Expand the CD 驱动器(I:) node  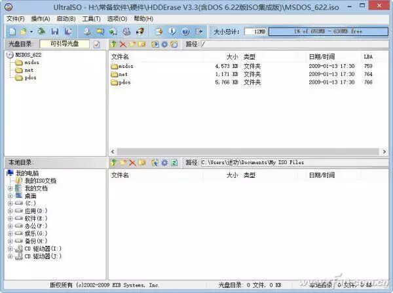pos(10,249)
